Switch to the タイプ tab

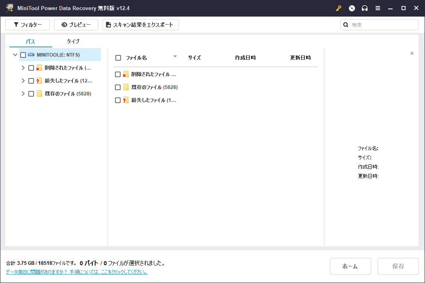click(x=73, y=41)
